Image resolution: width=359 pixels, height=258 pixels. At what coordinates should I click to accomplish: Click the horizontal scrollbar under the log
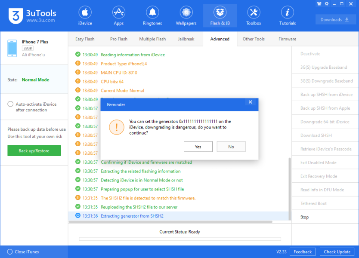[x=172, y=222]
